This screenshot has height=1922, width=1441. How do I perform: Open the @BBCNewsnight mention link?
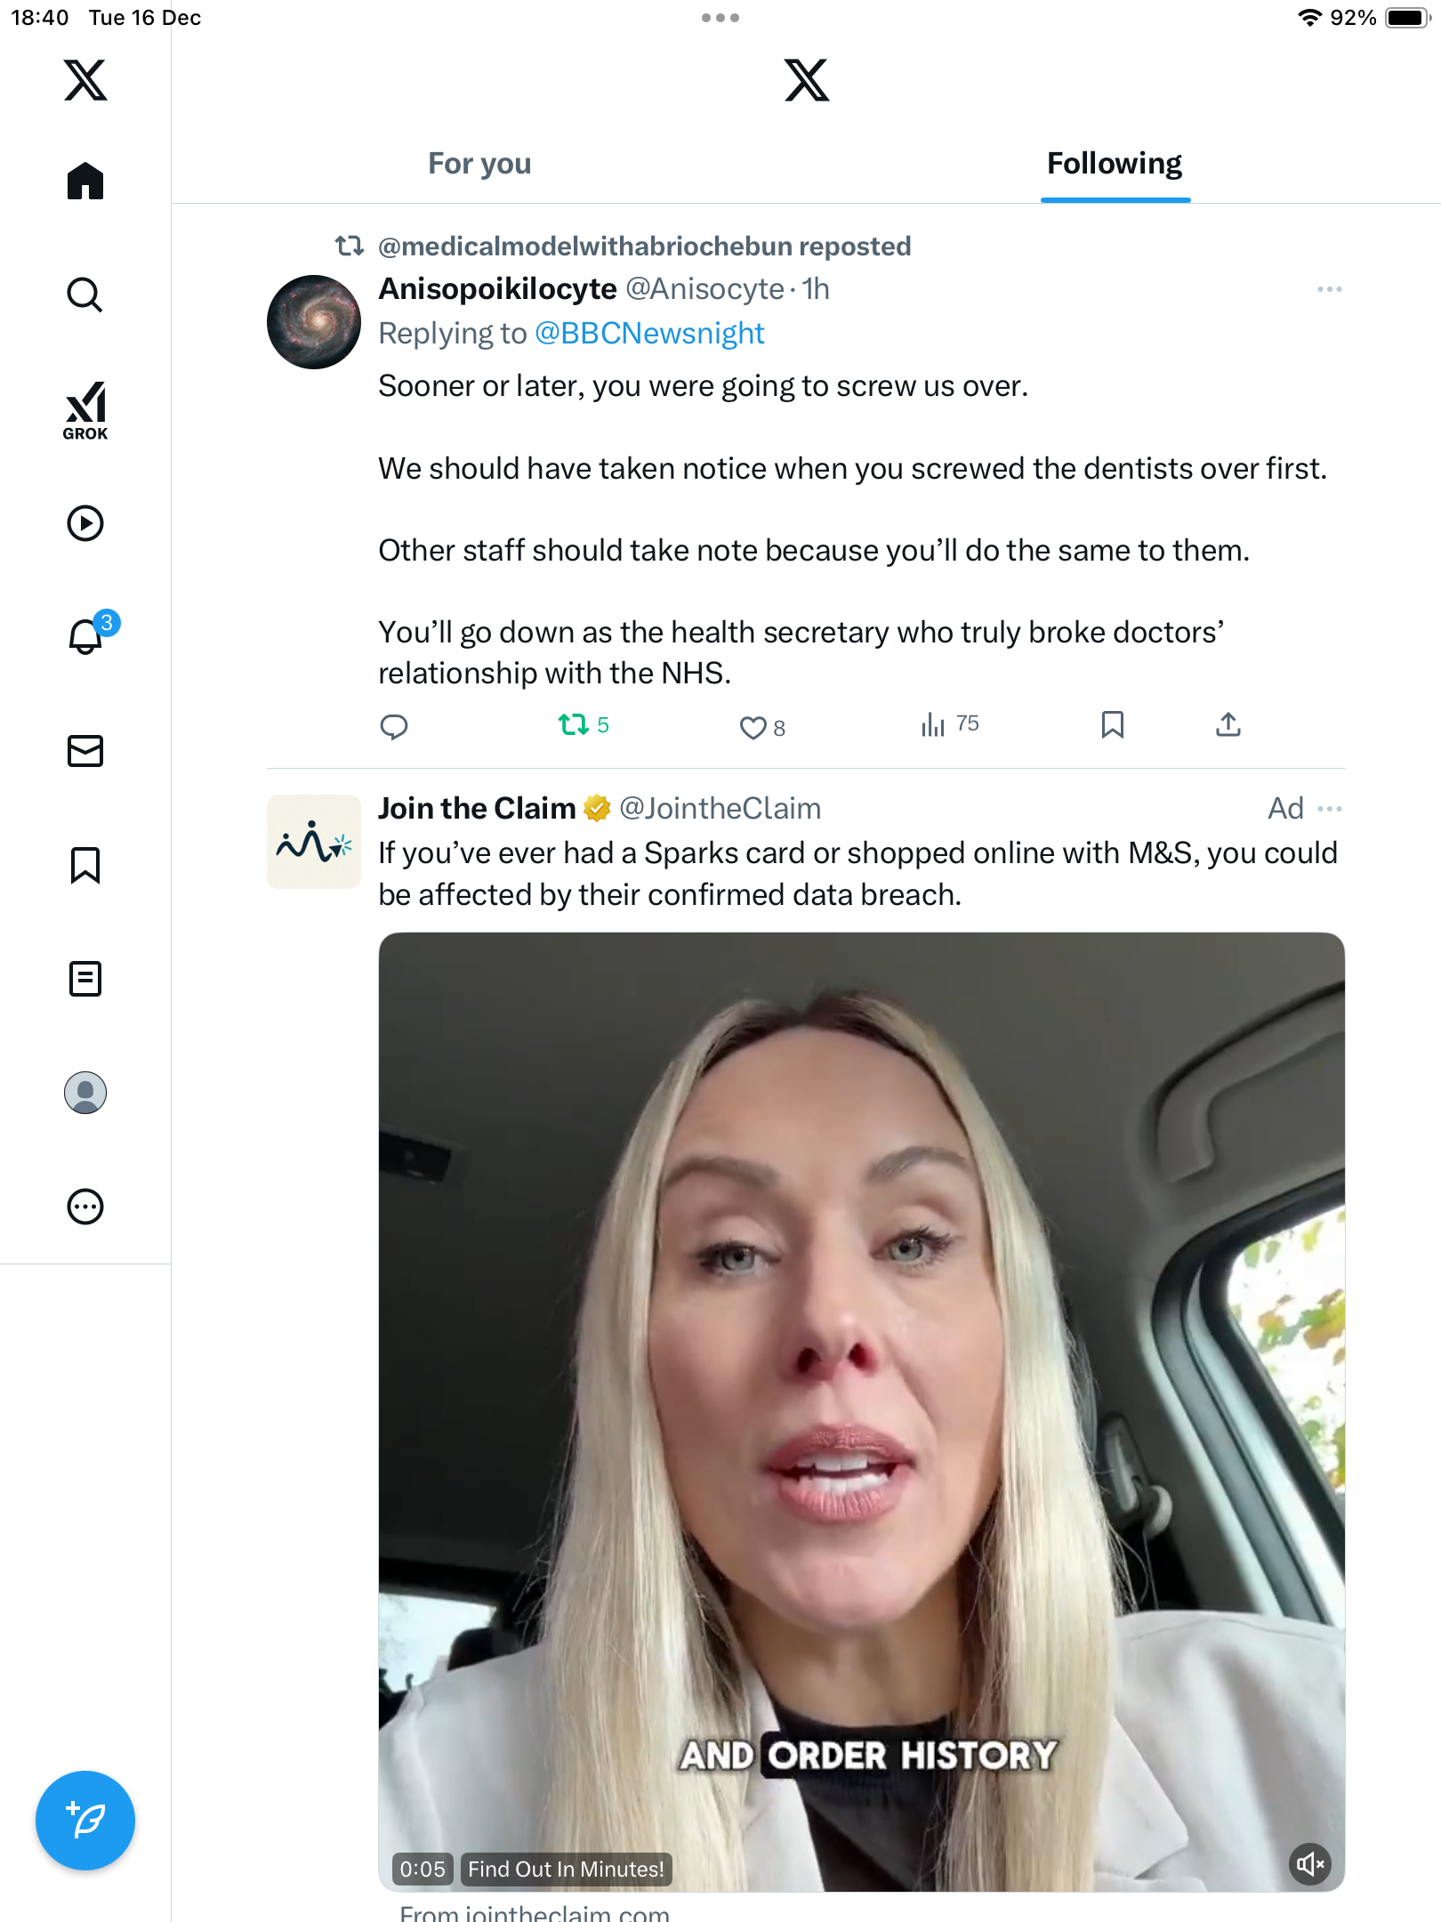click(649, 334)
